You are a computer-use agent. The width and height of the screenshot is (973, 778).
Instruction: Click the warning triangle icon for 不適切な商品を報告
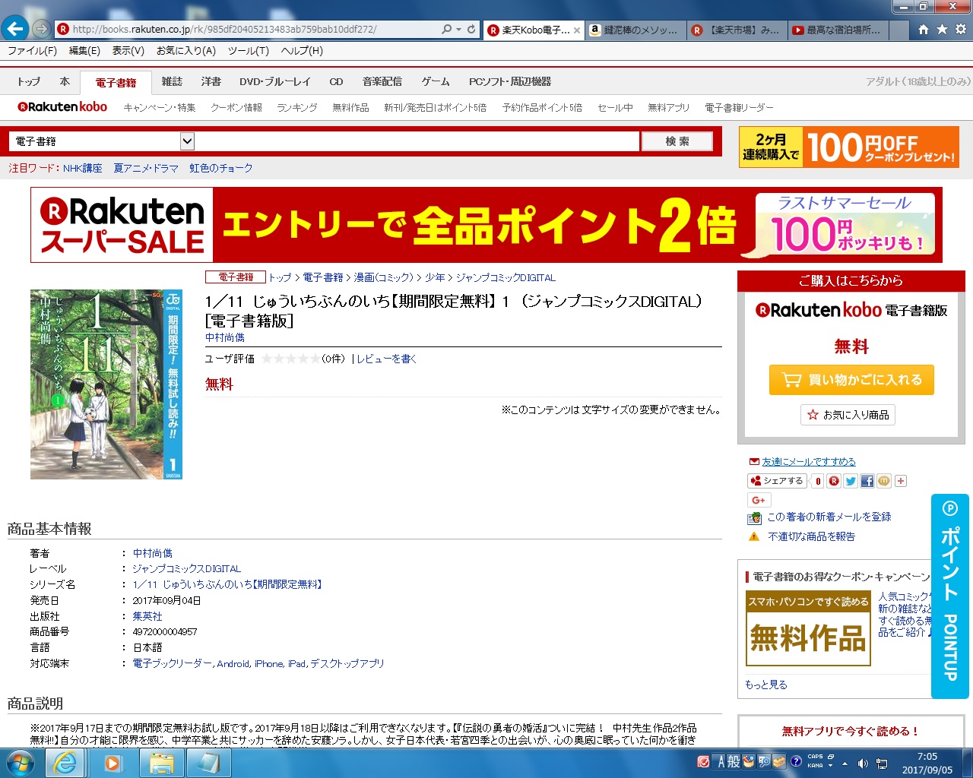coord(754,536)
